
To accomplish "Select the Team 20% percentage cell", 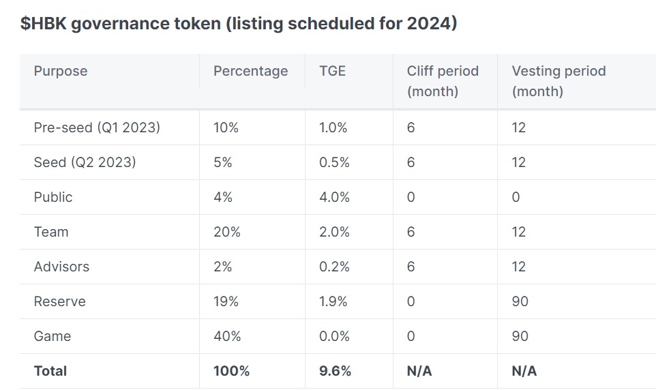I will (x=227, y=232).
